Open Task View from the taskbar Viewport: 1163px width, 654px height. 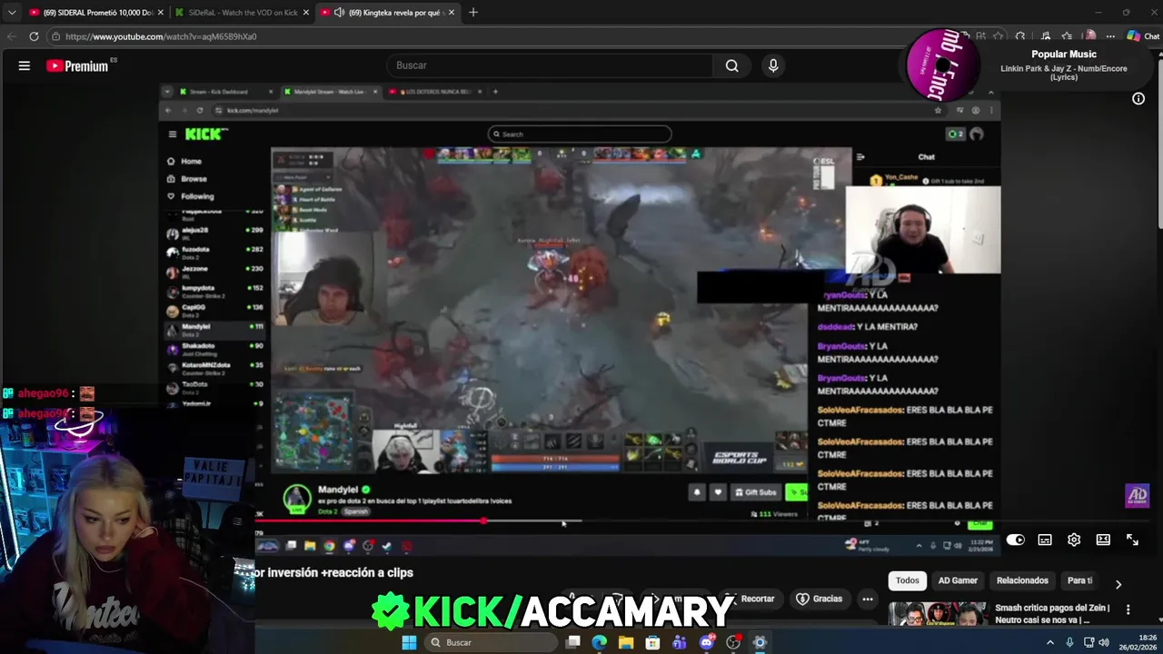pos(573,642)
